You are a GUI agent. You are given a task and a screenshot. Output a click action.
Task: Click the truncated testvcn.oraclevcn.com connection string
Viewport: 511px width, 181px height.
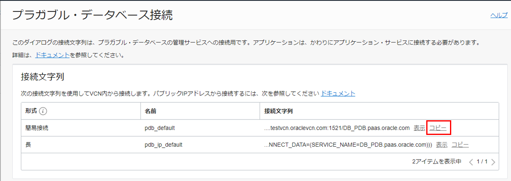tap(337, 128)
